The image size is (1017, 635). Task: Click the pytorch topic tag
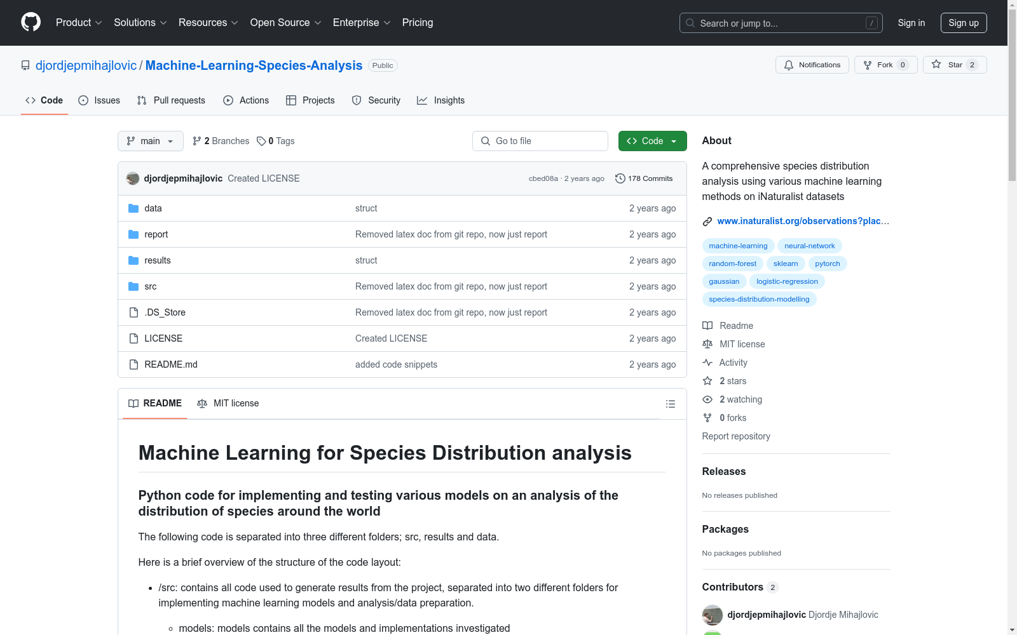[x=828, y=264]
